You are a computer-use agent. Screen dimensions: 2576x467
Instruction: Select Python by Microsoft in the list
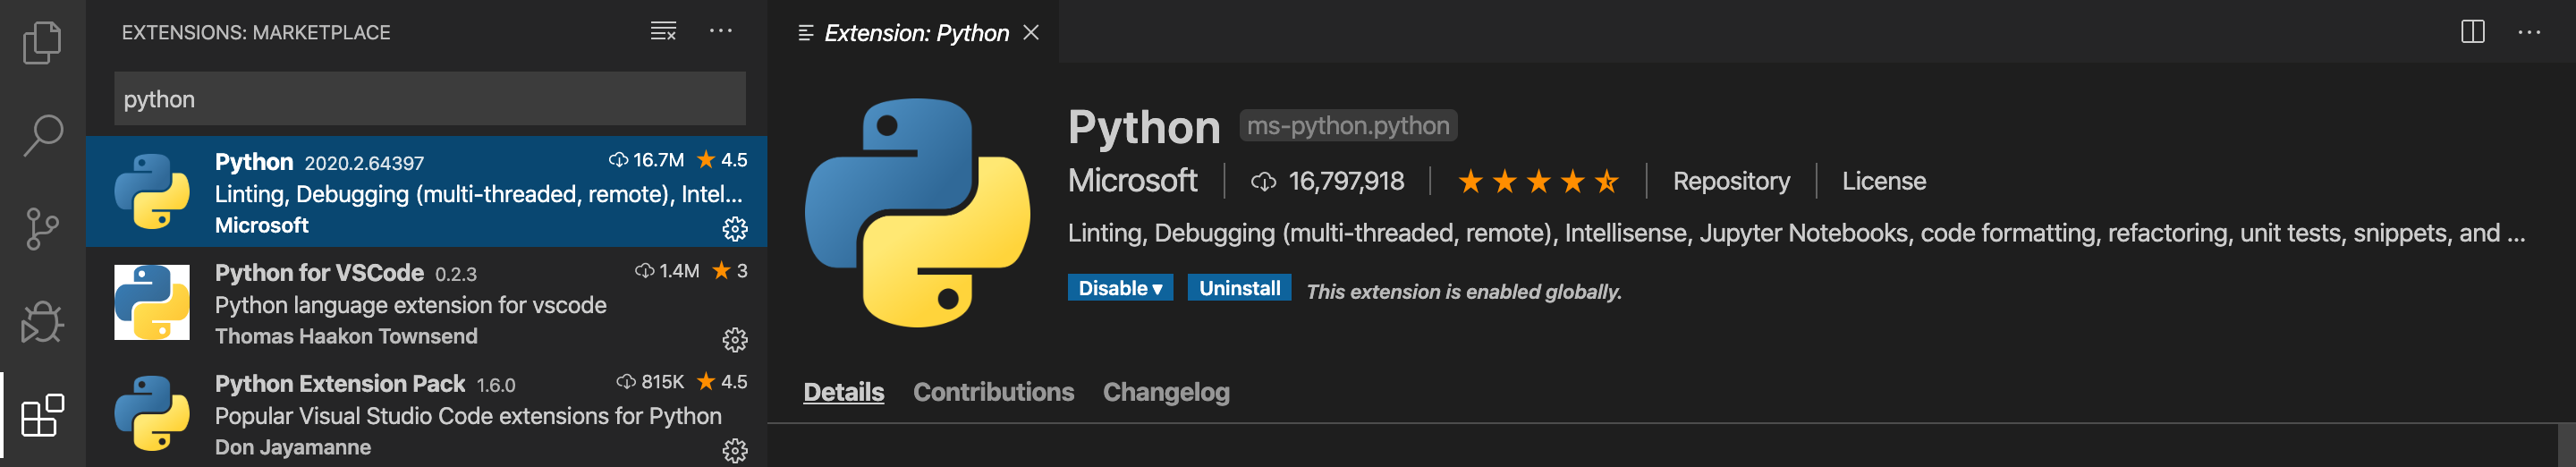click(x=426, y=192)
